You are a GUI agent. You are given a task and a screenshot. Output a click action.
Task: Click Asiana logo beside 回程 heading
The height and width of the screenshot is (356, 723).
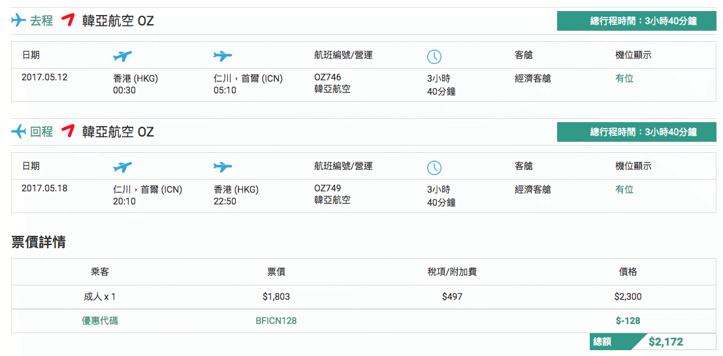click(x=68, y=132)
